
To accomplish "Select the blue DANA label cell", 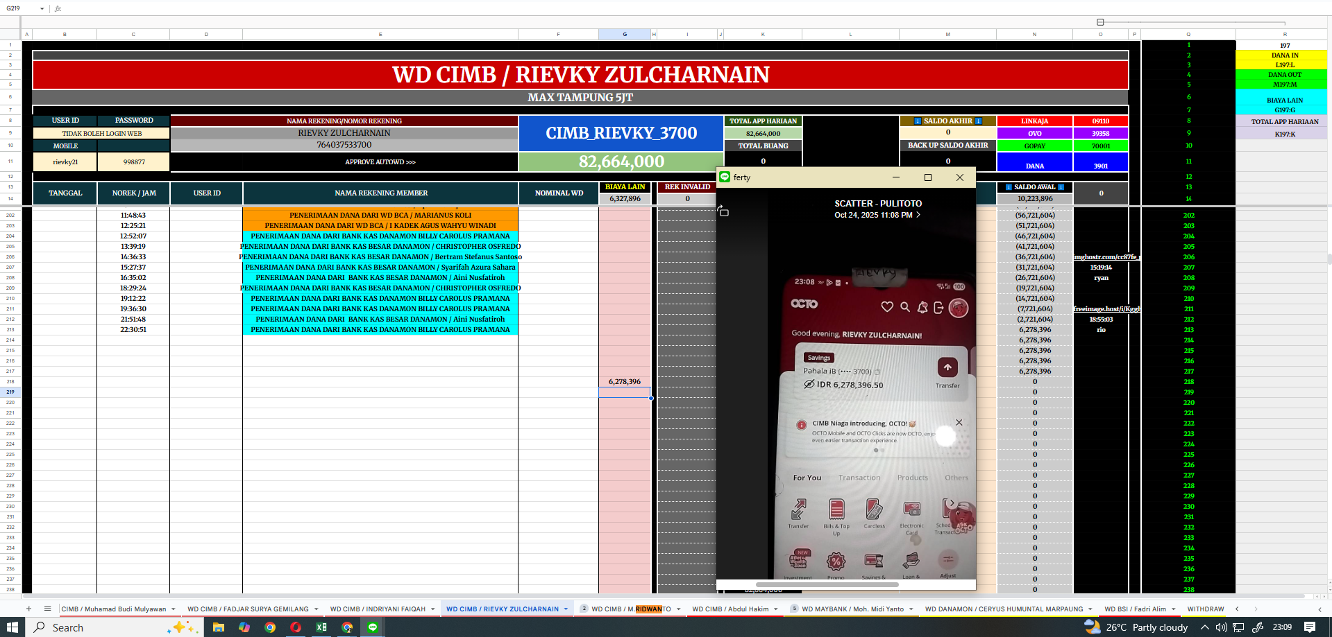I will click(1034, 162).
